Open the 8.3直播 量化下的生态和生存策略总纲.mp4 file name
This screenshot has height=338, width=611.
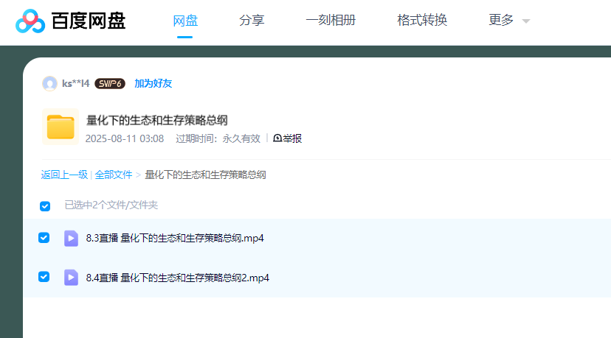(x=175, y=238)
